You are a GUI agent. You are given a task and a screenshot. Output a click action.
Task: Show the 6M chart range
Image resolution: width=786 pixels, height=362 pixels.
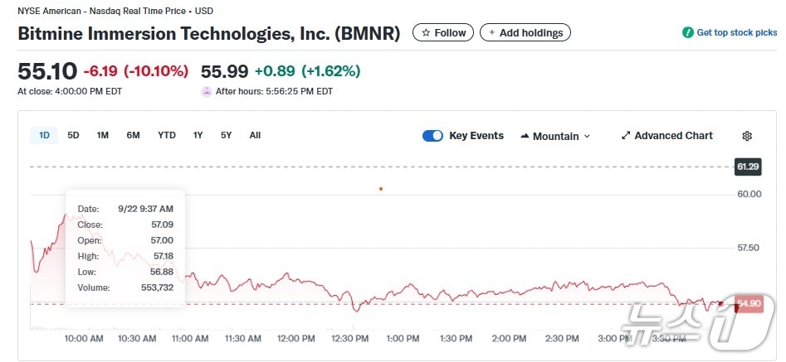pyautogui.click(x=133, y=135)
